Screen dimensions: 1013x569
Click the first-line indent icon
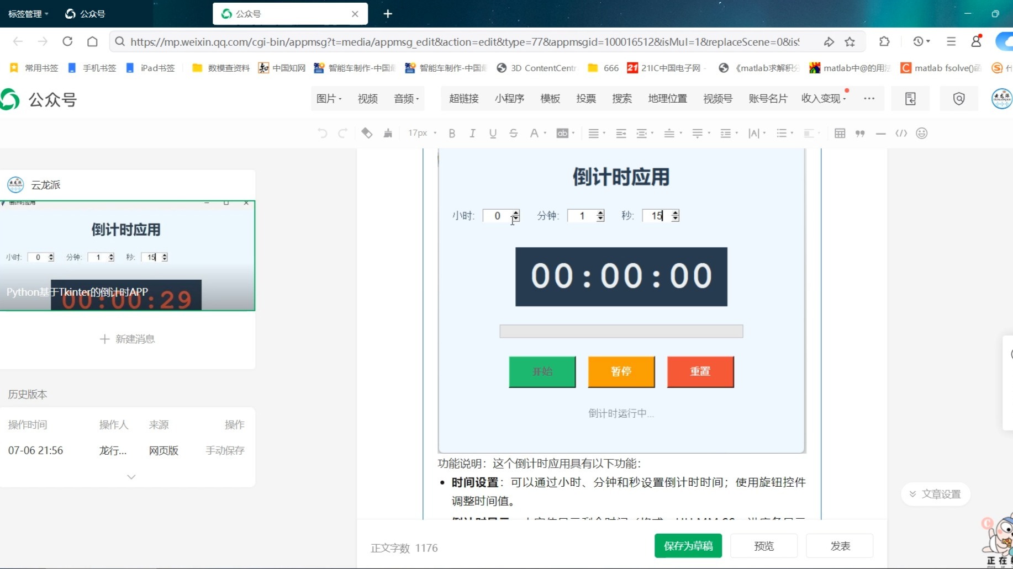click(621, 133)
